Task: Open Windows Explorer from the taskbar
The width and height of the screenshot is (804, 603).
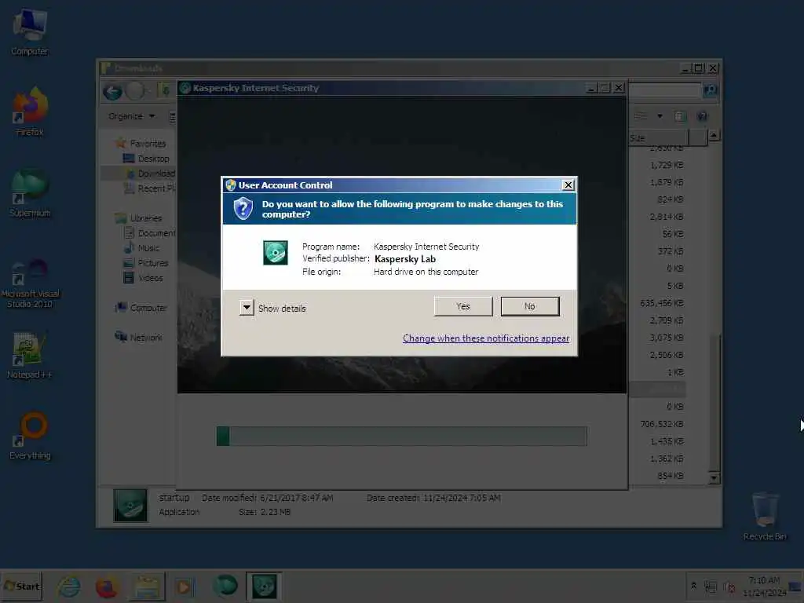Action: (x=147, y=587)
